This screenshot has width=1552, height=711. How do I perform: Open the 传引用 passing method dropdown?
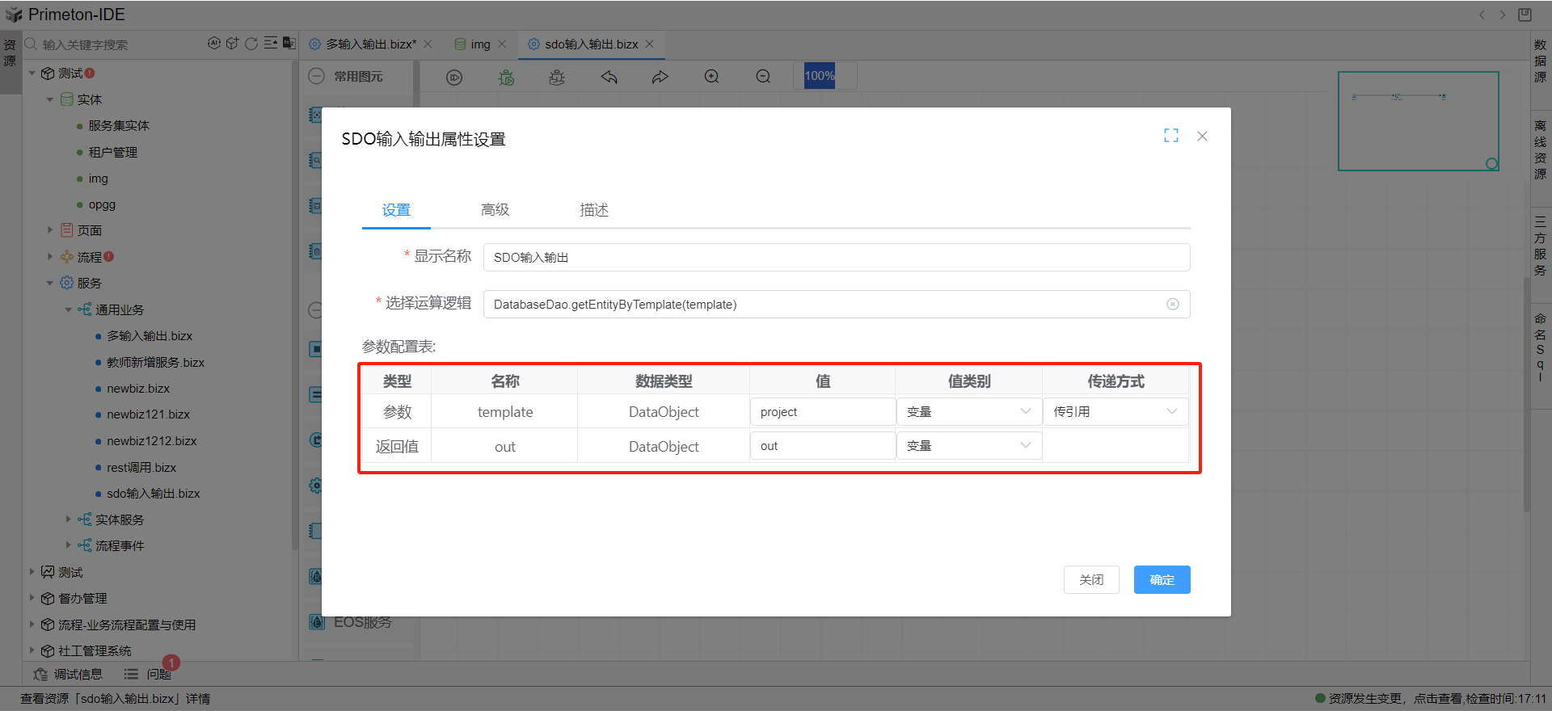1115,412
